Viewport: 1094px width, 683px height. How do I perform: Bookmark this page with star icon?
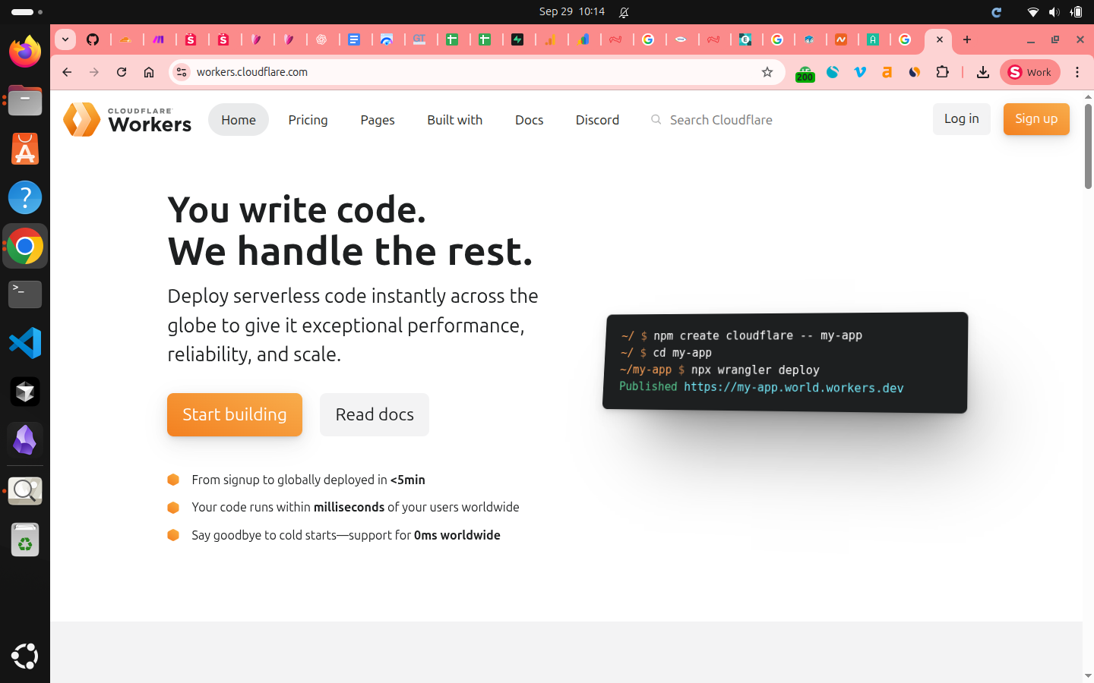click(767, 72)
